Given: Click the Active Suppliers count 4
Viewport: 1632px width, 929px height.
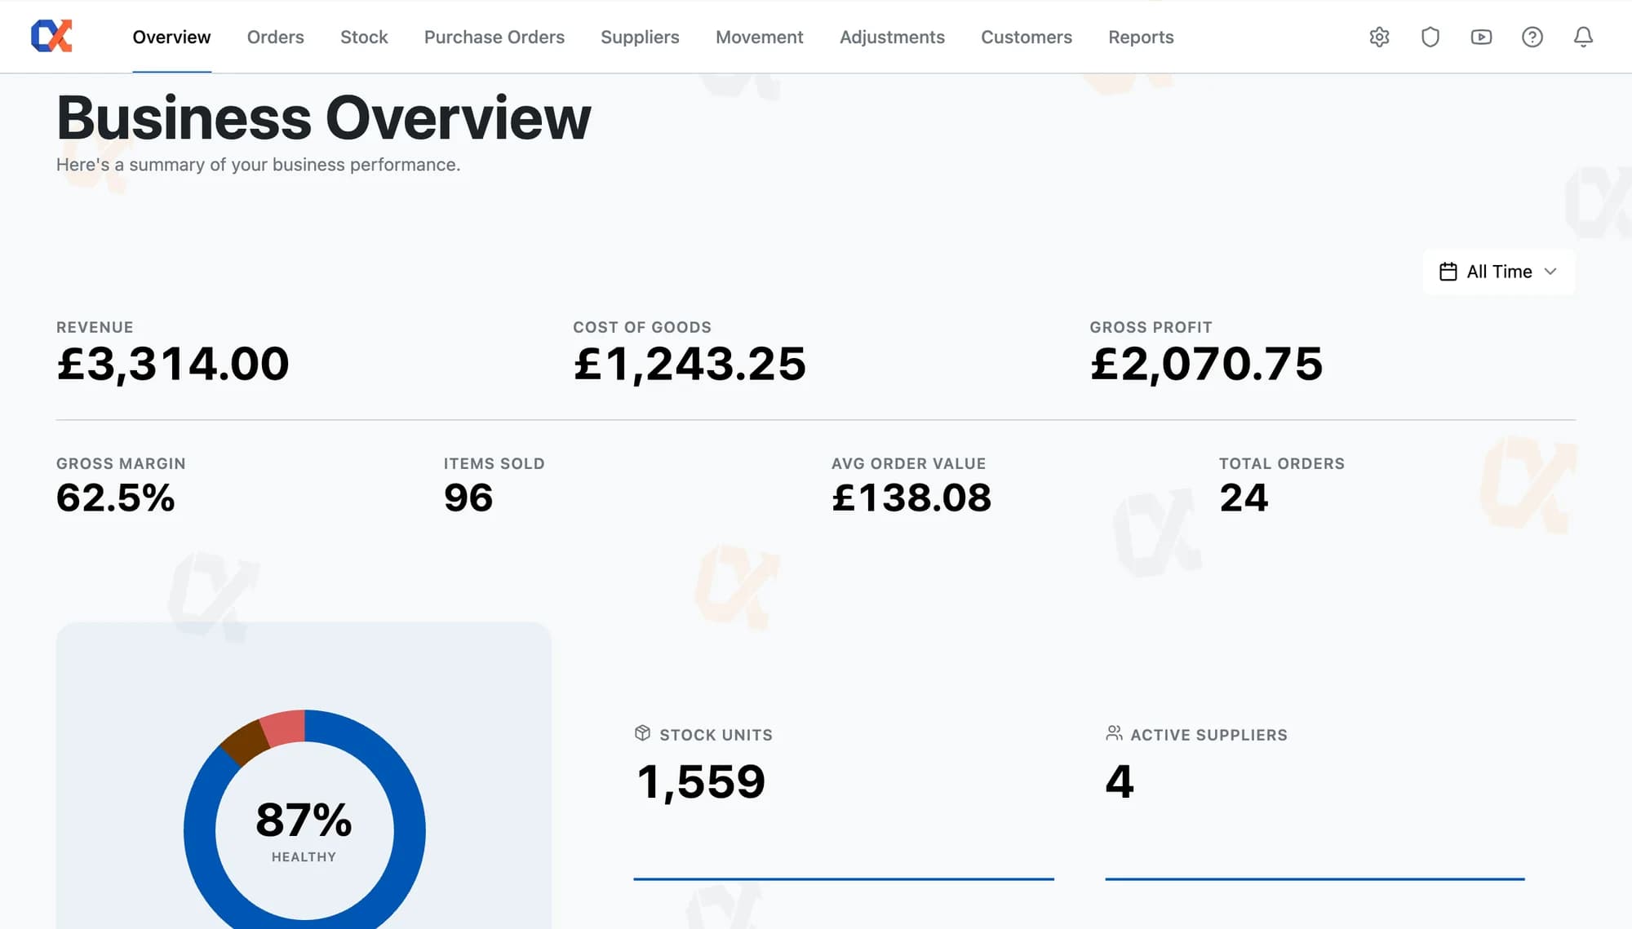Looking at the screenshot, I should point(1120,781).
